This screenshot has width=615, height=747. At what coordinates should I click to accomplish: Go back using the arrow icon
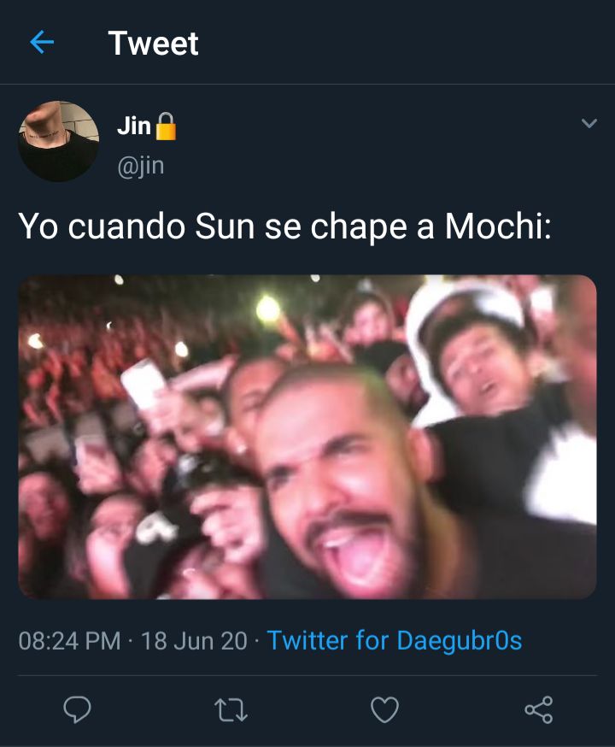pyautogui.click(x=42, y=43)
